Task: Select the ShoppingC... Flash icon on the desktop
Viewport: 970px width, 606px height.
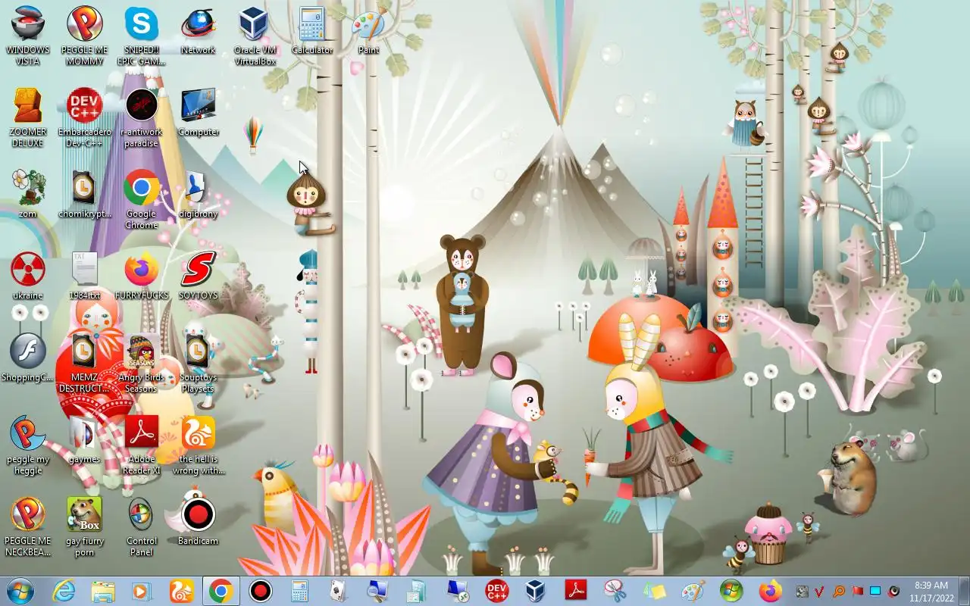Action: [28, 358]
